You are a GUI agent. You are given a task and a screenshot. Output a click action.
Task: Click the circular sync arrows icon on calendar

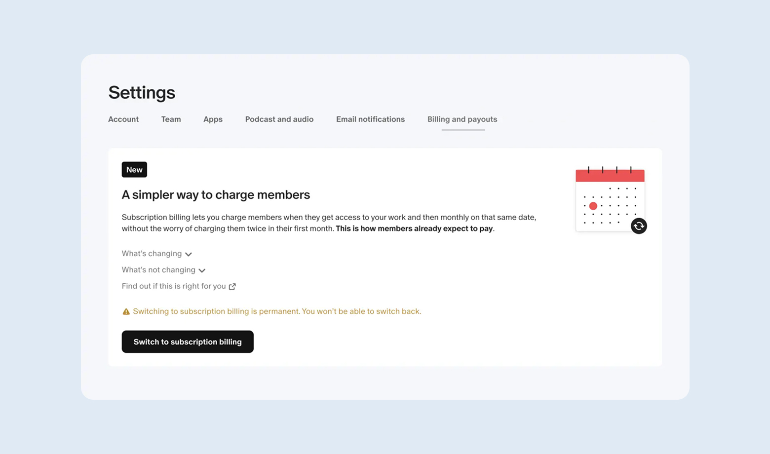[639, 226]
